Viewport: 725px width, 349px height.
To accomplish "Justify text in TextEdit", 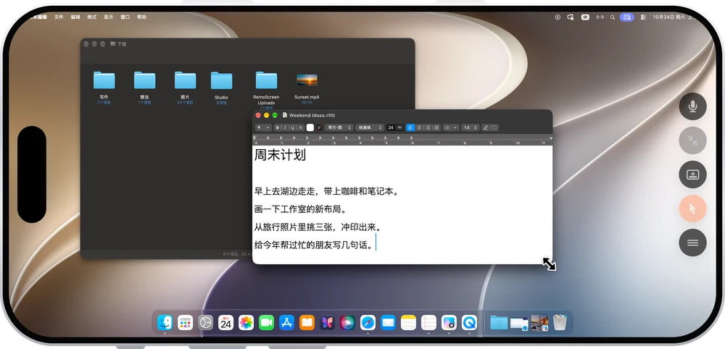I will [436, 127].
